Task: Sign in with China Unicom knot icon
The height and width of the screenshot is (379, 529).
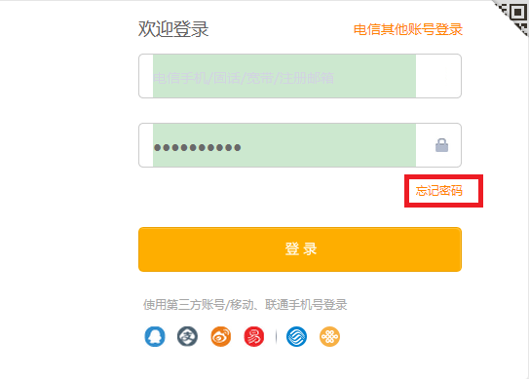Action: tap(329, 336)
